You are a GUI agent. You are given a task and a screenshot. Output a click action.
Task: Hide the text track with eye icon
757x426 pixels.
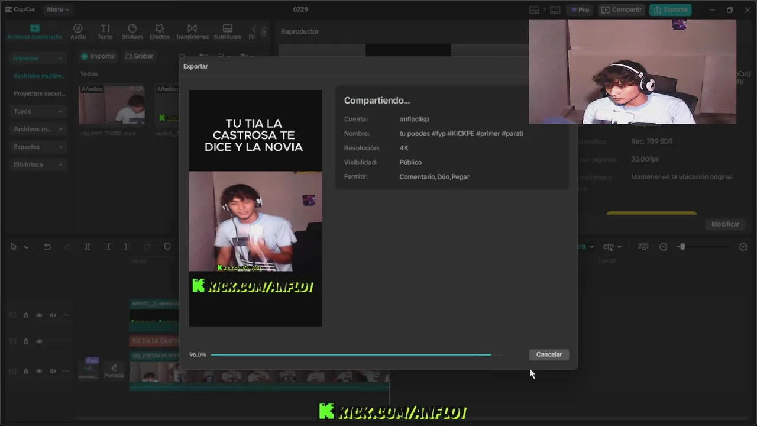pos(39,341)
